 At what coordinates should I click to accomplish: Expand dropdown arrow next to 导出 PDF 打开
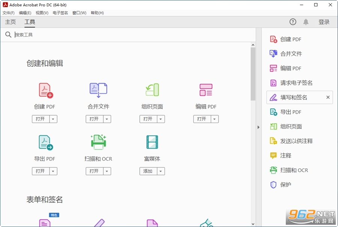[x=53, y=171]
